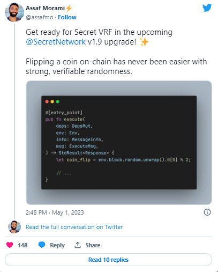The width and height of the screenshot is (218, 272).
Task: Open the embedded code snippet image
Action: (119, 143)
